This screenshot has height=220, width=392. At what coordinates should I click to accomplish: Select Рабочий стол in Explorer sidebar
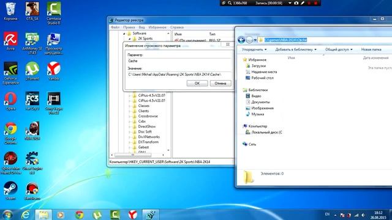coord(262,78)
